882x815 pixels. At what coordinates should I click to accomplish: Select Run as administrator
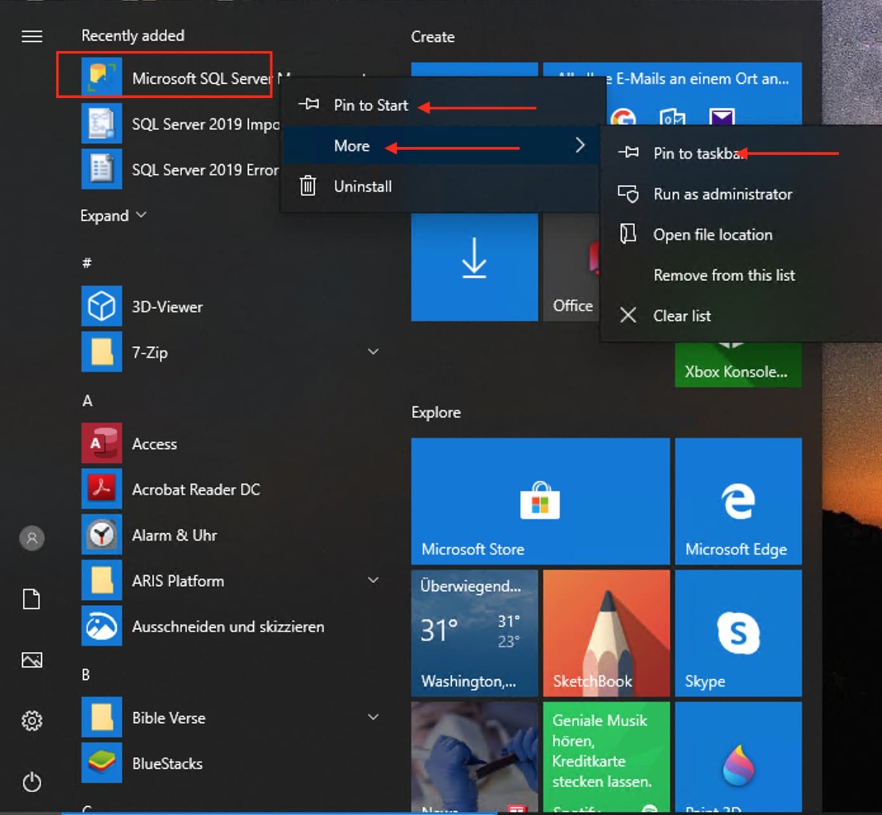click(722, 194)
